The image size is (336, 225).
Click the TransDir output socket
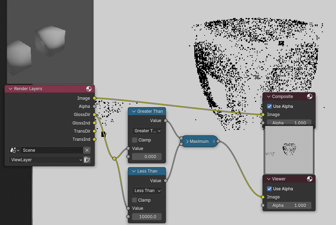(x=94, y=131)
